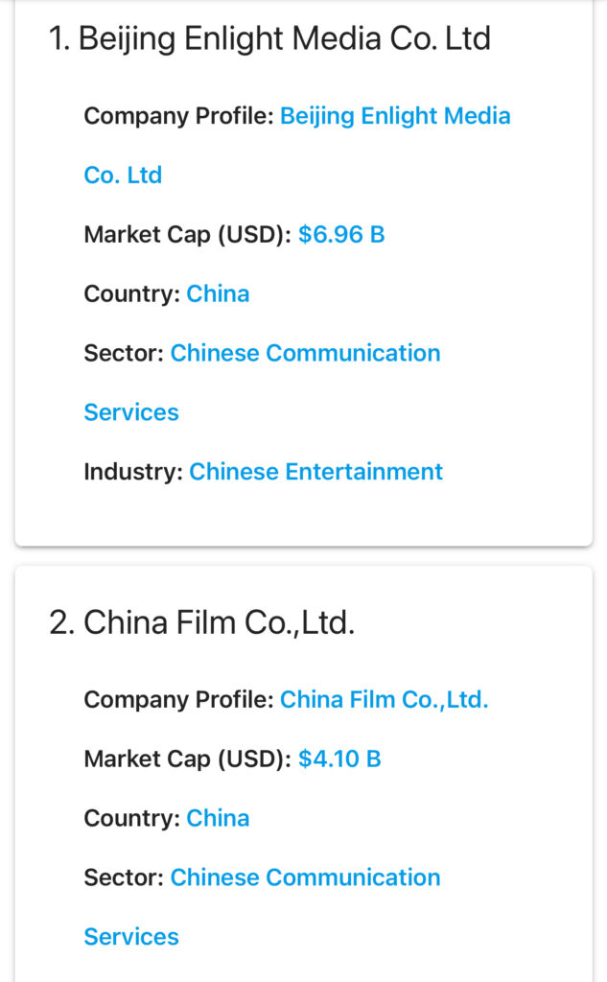This screenshot has height=982, width=607.
Task: Click 'Market Cap (USD):' label in Beijing Enlight card
Action: pyautogui.click(x=187, y=235)
